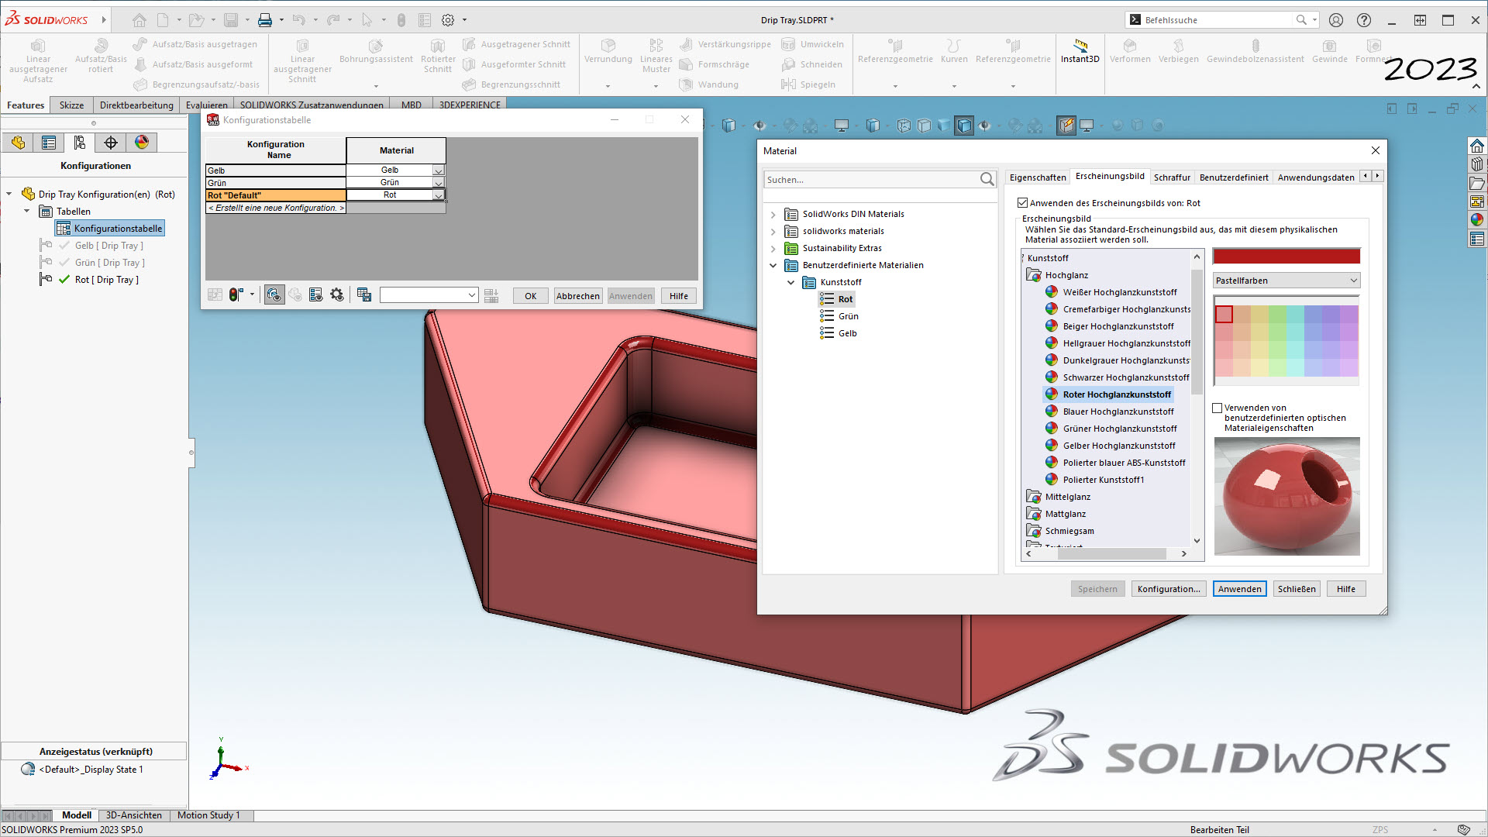Select the shaded with edges display style icon
The height and width of the screenshot is (837, 1488).
tap(964, 126)
